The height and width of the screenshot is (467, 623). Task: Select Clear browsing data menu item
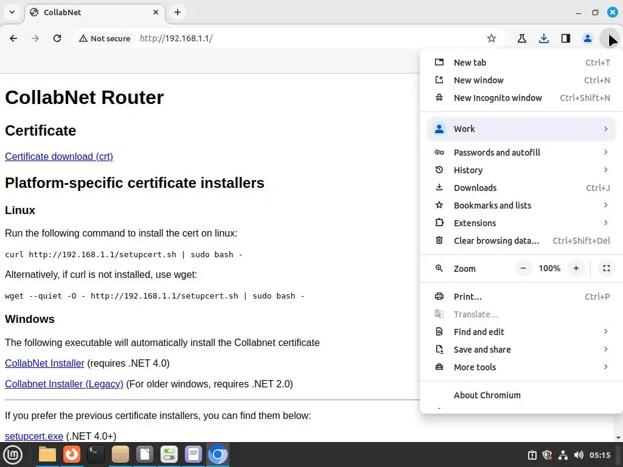(521, 241)
